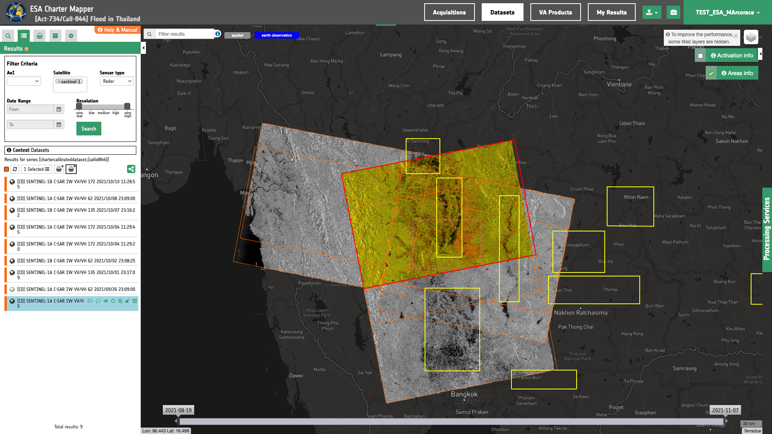Click the very high resolution slider handle
This screenshot has width=772, height=434.
pos(127,106)
